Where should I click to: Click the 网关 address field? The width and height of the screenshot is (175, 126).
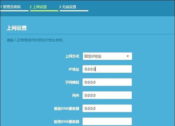coord(107,95)
